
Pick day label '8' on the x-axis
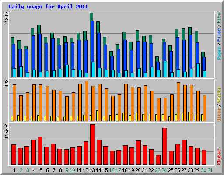click(60, 170)
